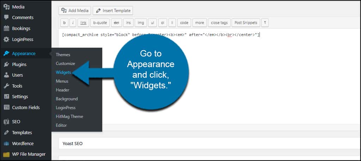The width and height of the screenshot is (361, 161).
Task: Click the img quicktag button
Action: 141,23
